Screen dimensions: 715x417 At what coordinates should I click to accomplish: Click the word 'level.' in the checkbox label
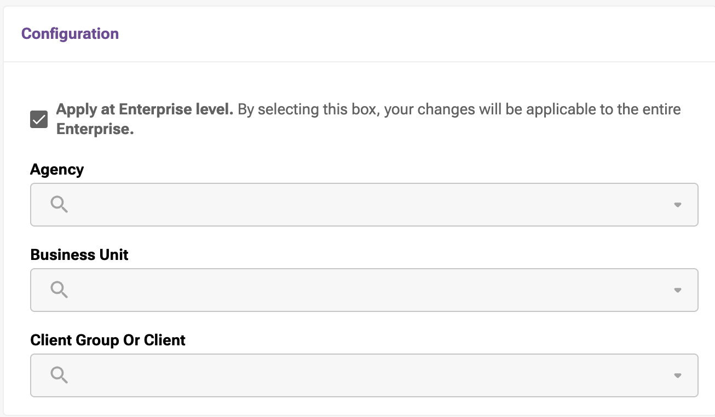pos(216,109)
